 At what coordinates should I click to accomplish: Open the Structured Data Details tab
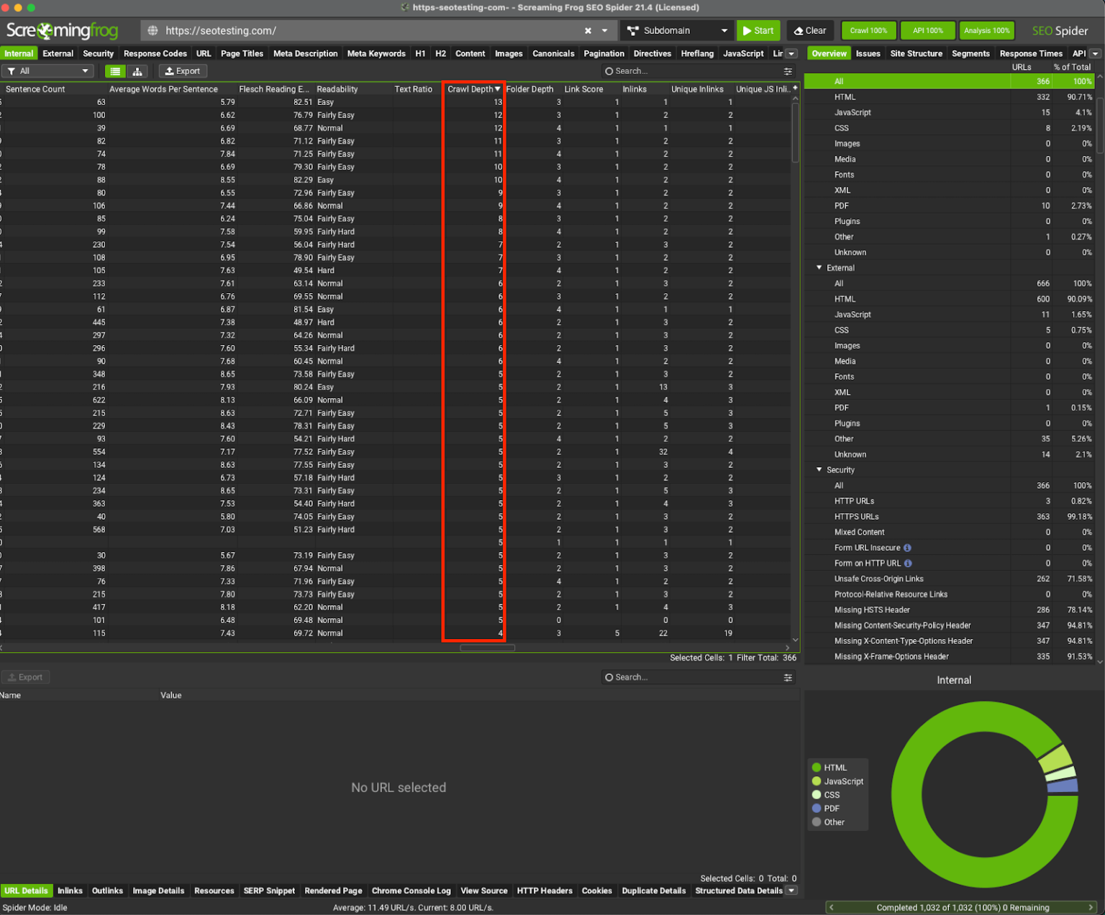click(738, 891)
